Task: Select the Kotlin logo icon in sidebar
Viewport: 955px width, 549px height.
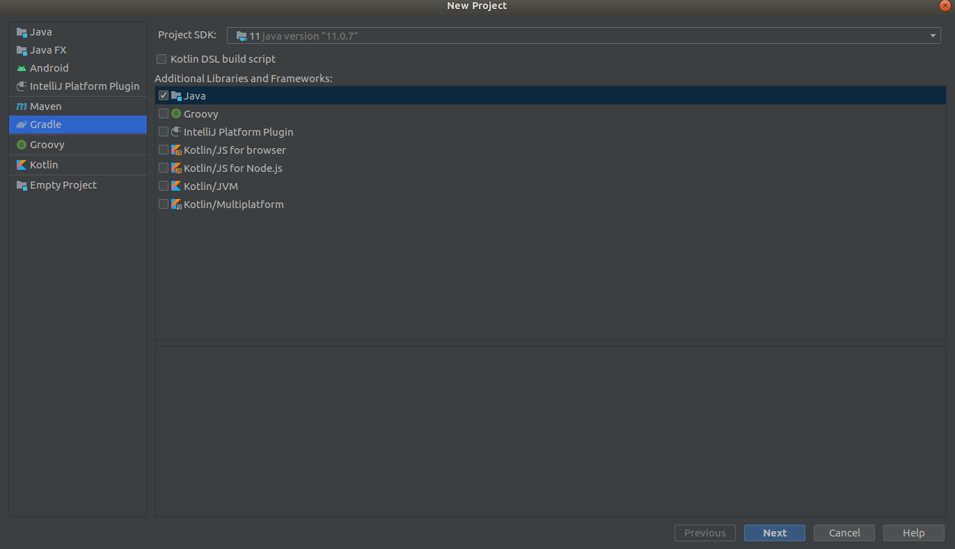Action: [x=22, y=165]
